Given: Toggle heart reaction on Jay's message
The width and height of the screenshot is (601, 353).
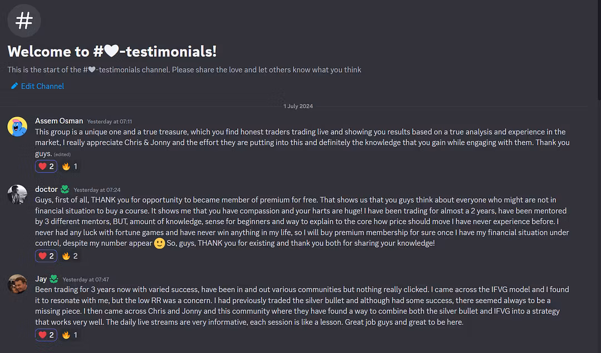Looking at the screenshot, I should 46,335.
